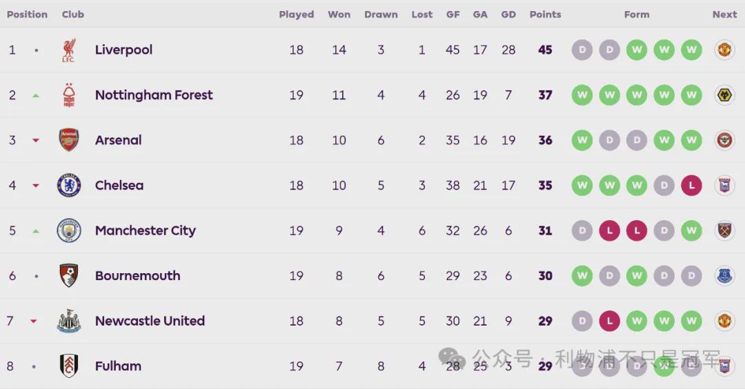The width and height of the screenshot is (745, 389).
Task: Open the Newcastle United team name link
Action: click(x=150, y=321)
